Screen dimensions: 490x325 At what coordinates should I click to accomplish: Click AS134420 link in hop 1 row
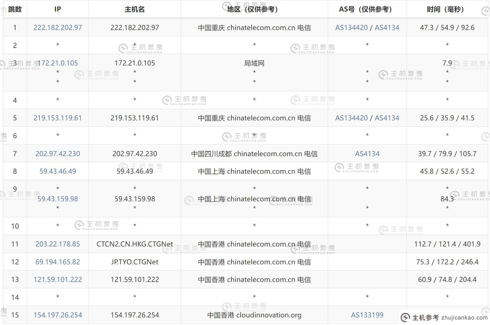click(x=351, y=28)
